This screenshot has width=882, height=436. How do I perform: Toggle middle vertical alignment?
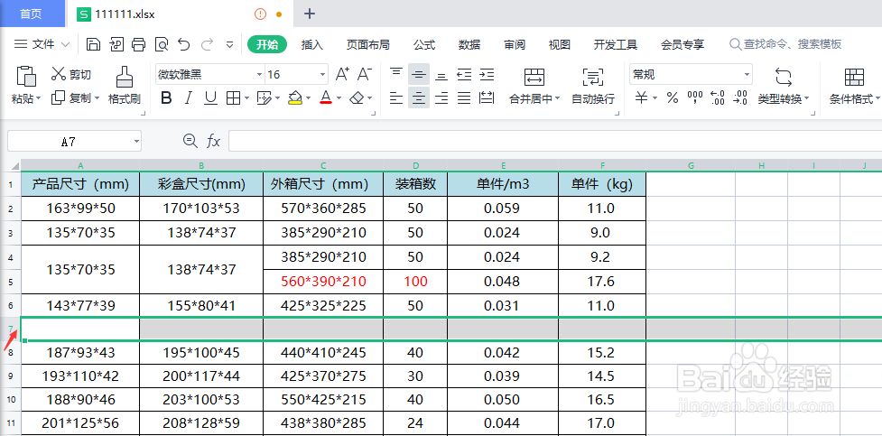coord(419,74)
